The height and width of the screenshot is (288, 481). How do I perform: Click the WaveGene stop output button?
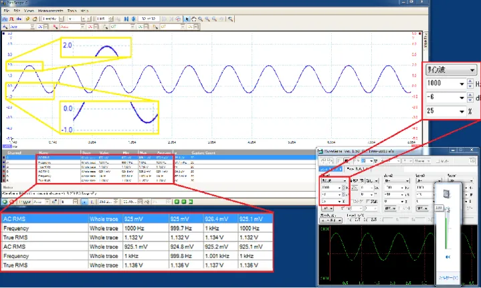coord(347,161)
